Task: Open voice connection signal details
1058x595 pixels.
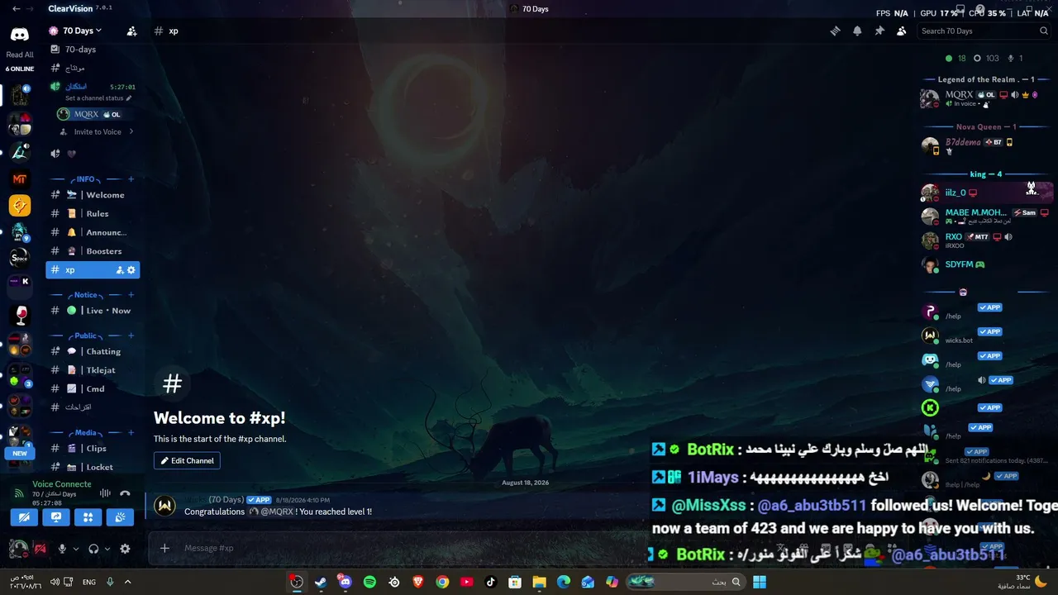Action: (20, 493)
